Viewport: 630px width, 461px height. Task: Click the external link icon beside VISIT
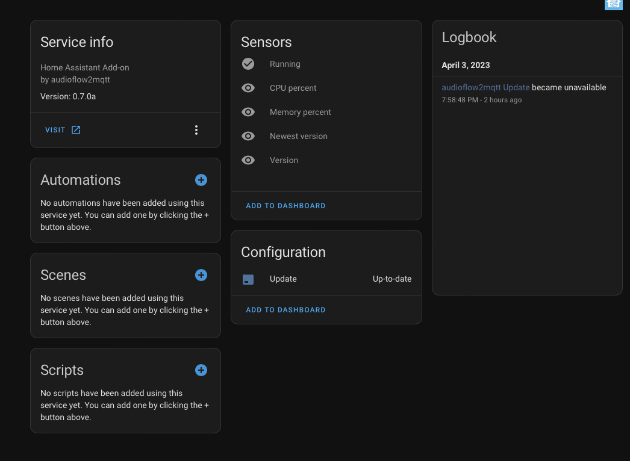[x=75, y=129]
